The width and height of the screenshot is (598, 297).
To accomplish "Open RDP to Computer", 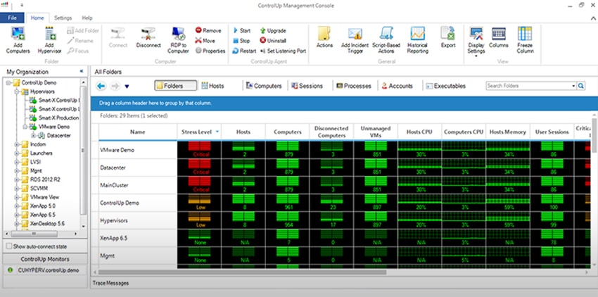I will pos(178,39).
